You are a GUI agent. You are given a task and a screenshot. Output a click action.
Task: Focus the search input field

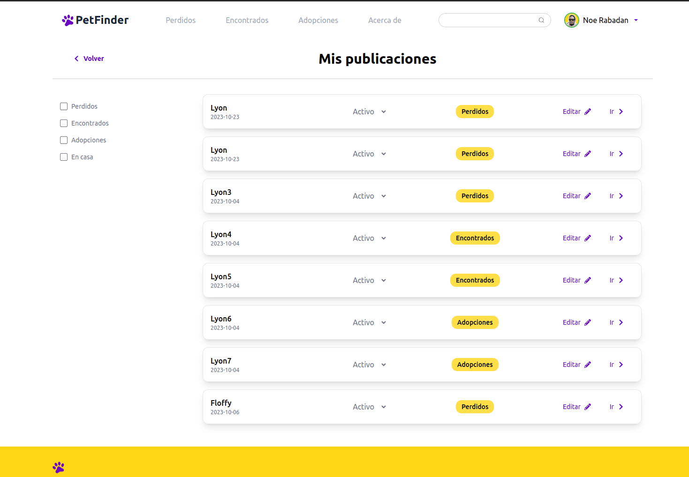pos(488,20)
